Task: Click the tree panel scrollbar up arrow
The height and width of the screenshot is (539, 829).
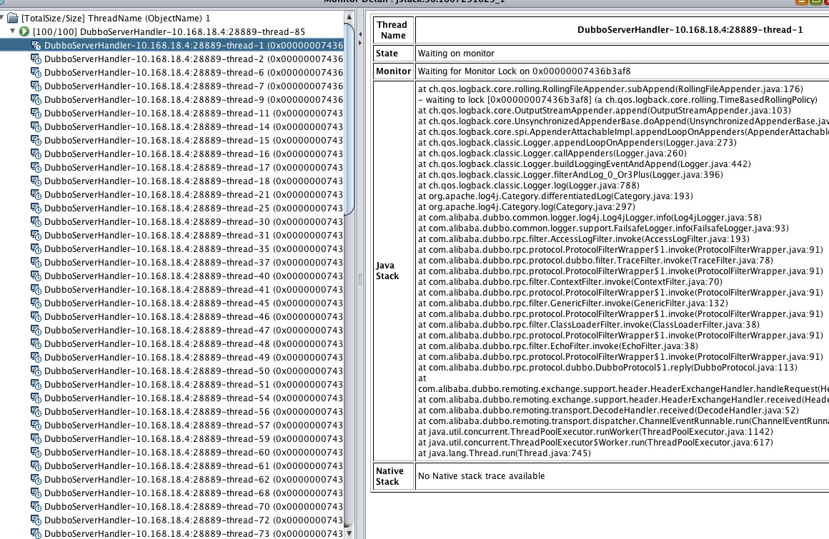Action: coord(349,17)
